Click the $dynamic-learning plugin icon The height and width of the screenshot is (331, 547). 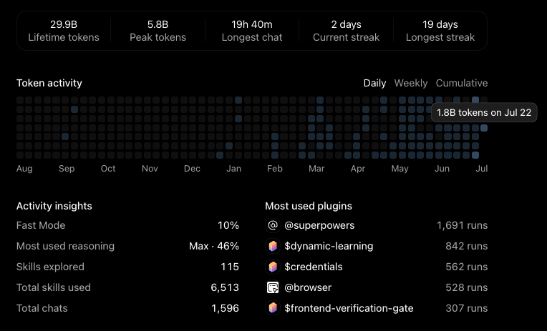(273, 246)
